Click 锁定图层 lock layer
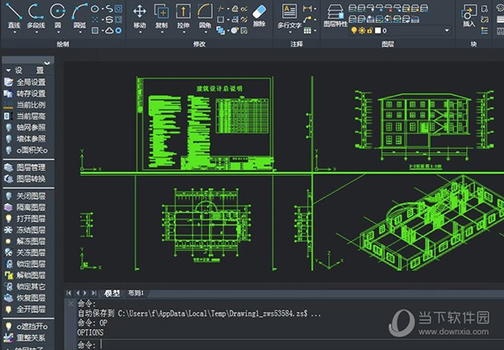The image size is (504, 350). point(25,263)
